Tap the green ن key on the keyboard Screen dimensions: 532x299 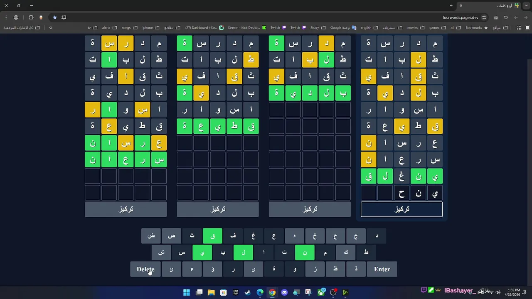pos(305,252)
